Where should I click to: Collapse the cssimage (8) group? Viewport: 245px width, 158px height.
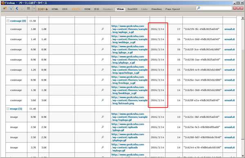coord(8,21)
